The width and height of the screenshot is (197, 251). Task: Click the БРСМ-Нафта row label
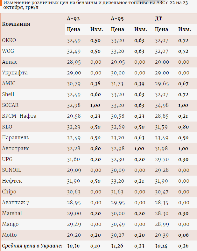(19, 116)
